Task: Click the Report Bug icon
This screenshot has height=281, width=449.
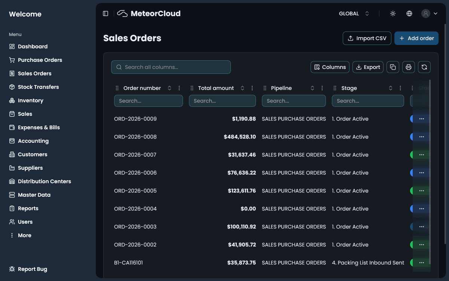Action: click(x=12, y=269)
